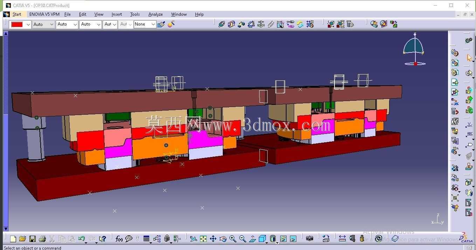Click the What's This help icon
Viewport: 476px width, 250px height.
102,239
